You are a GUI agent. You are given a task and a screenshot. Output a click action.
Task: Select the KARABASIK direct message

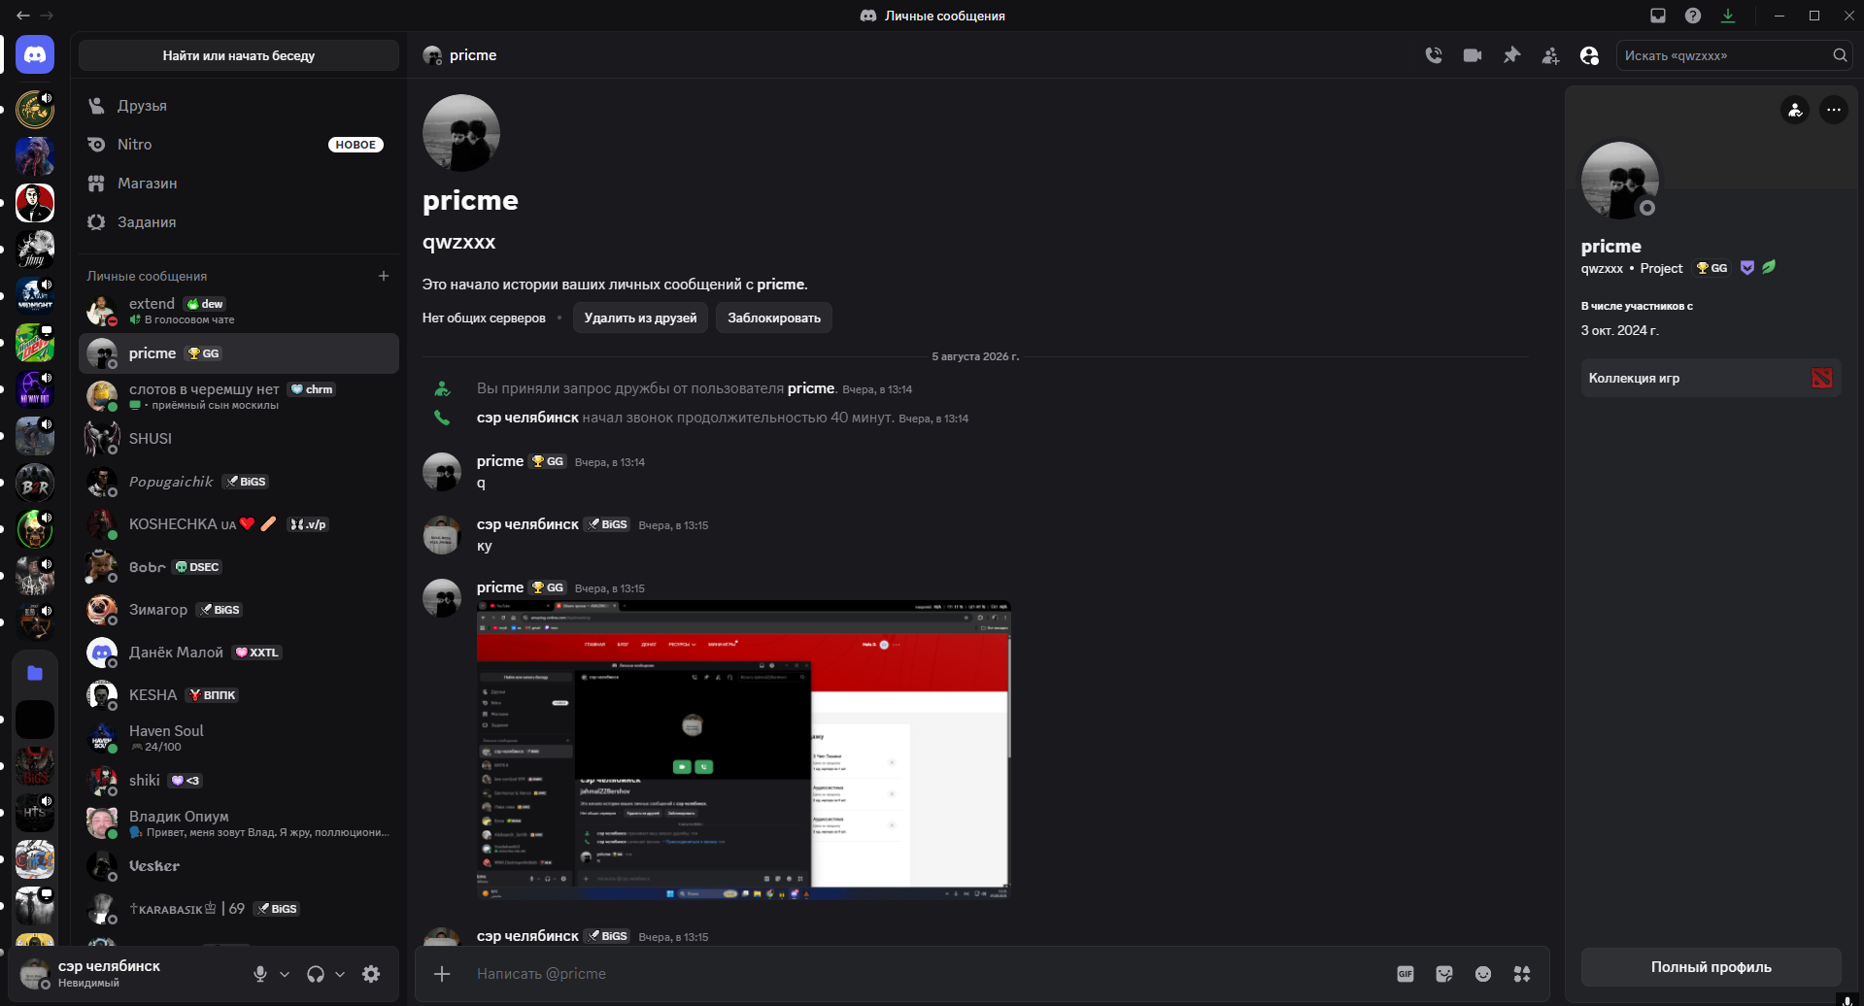[x=239, y=909]
